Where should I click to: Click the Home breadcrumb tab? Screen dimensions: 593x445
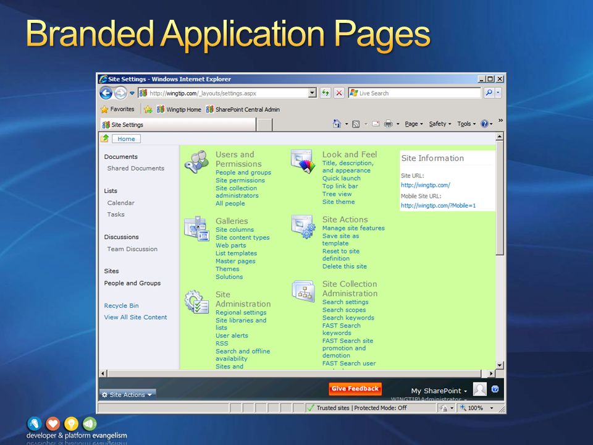pos(126,139)
